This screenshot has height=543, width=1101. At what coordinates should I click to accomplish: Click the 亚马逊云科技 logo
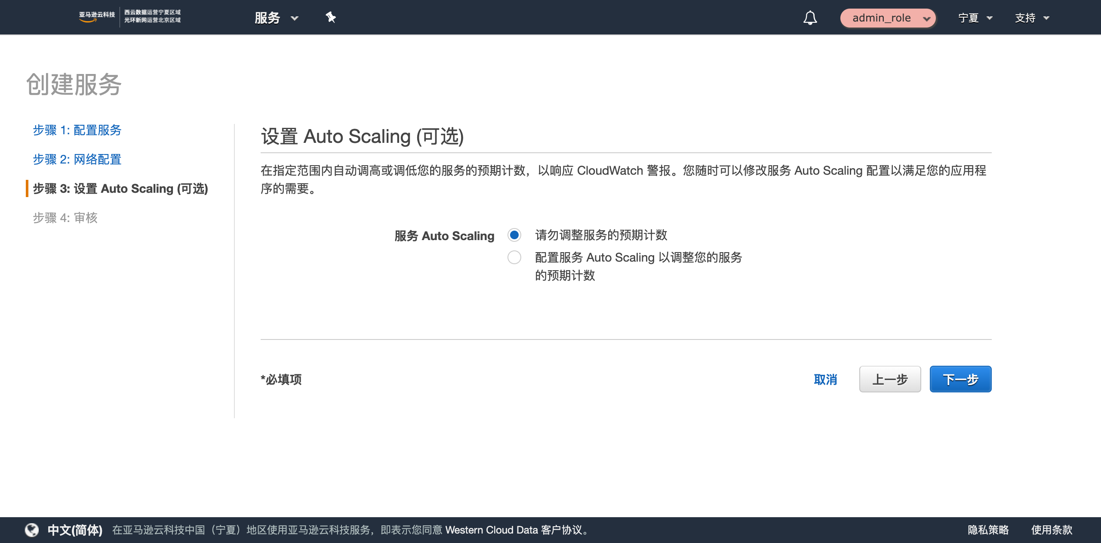[96, 17]
